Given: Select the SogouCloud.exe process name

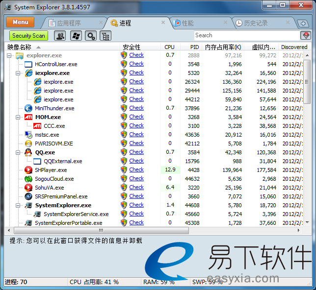Looking at the screenshot, I should (54, 179).
